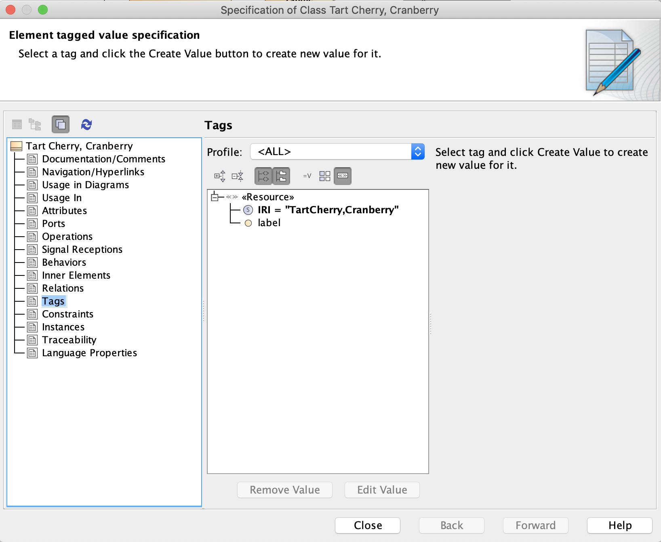
Task: Select the IRI = "TartCherry,Cranberry" tag row
Action: (328, 210)
